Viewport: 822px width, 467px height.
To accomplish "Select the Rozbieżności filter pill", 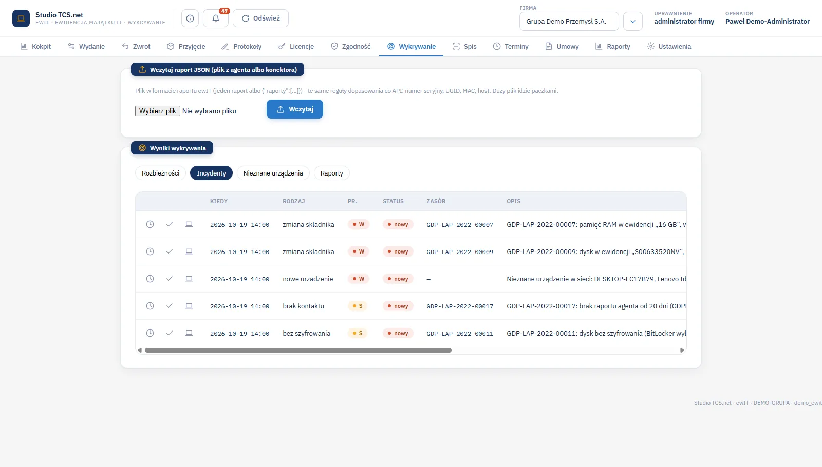I will [160, 173].
